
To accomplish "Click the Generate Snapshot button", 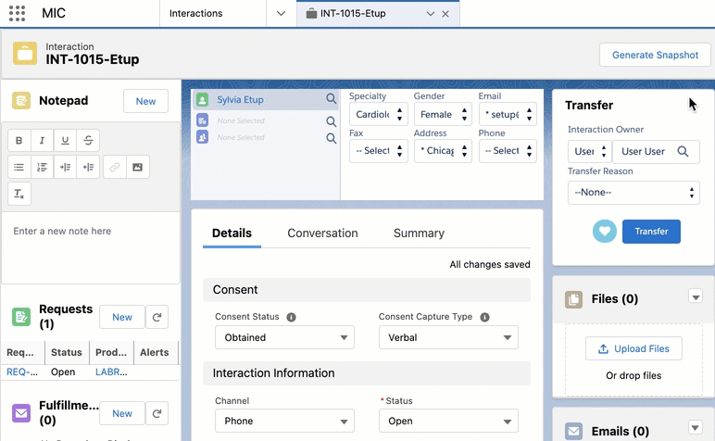I will tap(655, 55).
